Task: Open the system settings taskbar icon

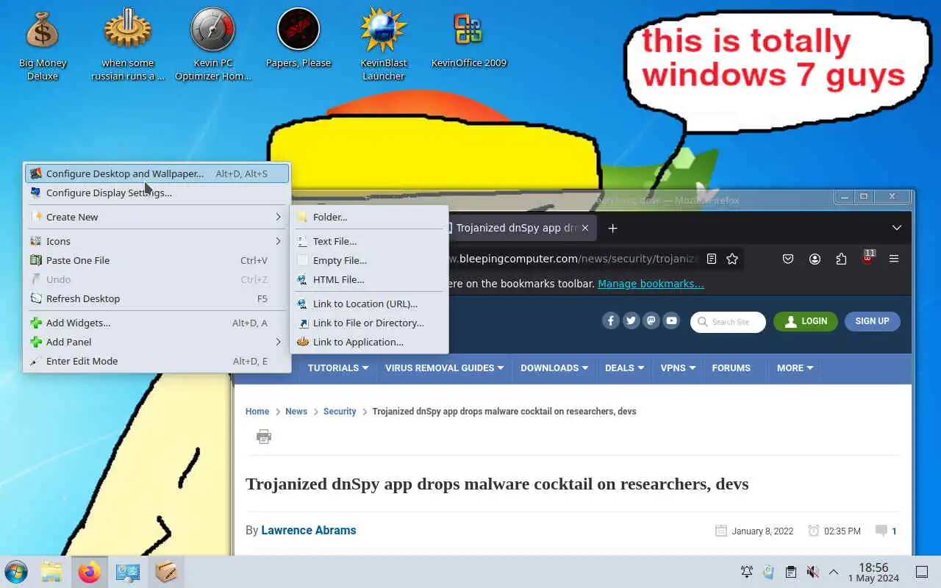Action: pyautogui.click(x=128, y=572)
